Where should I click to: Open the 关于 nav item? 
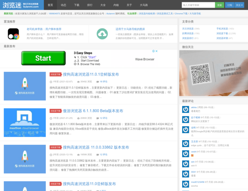[x=129, y=5]
